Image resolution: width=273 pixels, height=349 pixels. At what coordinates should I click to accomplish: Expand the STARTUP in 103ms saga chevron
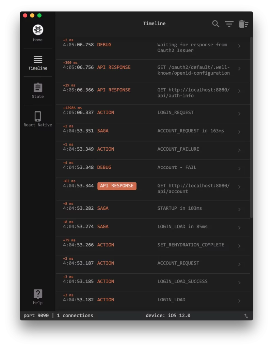[239, 210]
